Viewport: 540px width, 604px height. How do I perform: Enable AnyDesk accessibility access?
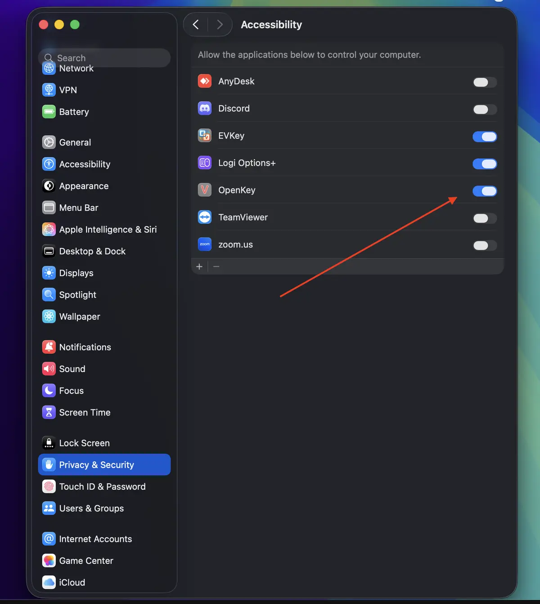[484, 82]
